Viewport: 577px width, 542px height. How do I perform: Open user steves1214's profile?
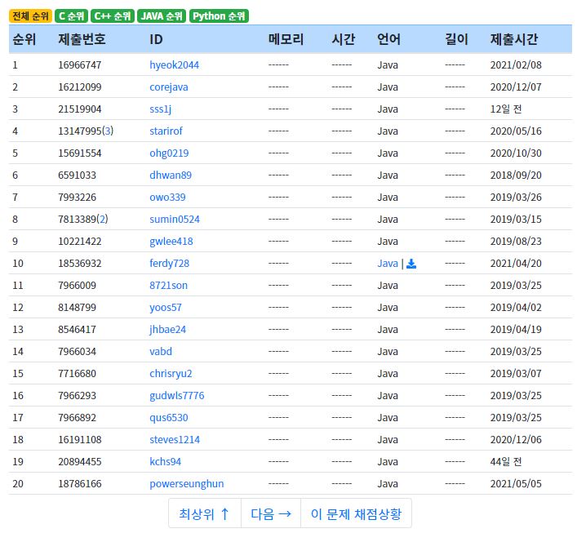coord(175,440)
